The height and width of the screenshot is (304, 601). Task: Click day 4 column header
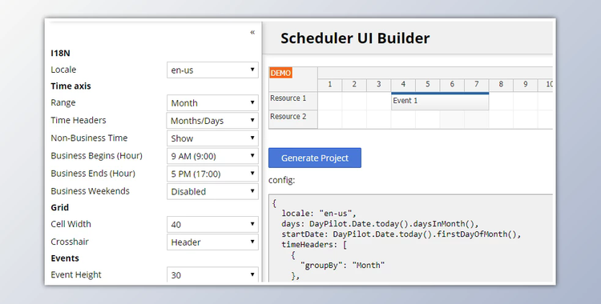[403, 85]
